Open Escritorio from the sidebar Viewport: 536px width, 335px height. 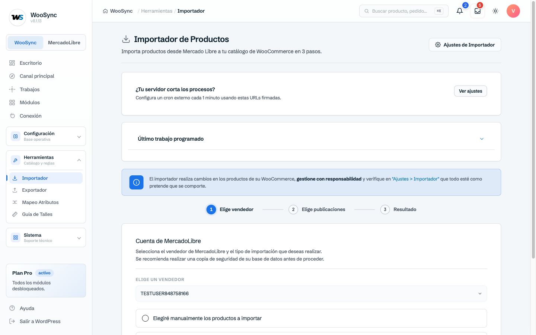[46, 63]
